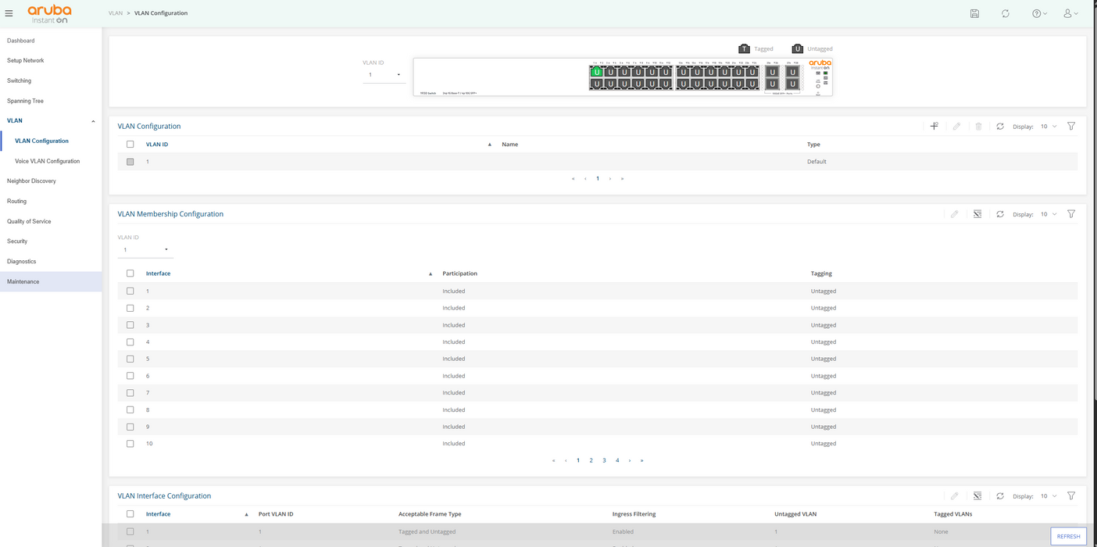Collapse the VLAN sidebar section
This screenshot has width=1097, height=547.
94,121
